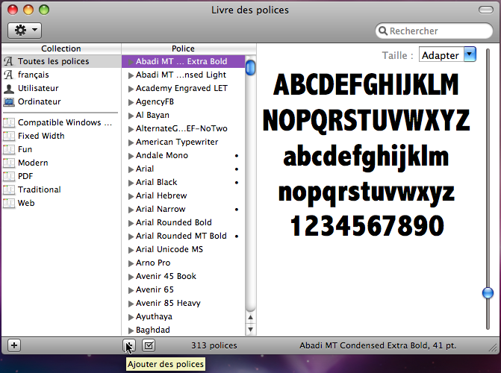Click the Collection column header
The image size is (501, 373).
tap(60, 48)
